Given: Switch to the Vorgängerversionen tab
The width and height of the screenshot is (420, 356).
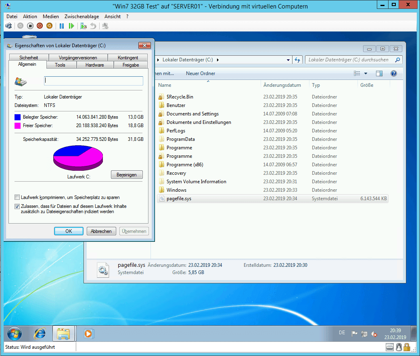Looking at the screenshot, I should coord(78,58).
